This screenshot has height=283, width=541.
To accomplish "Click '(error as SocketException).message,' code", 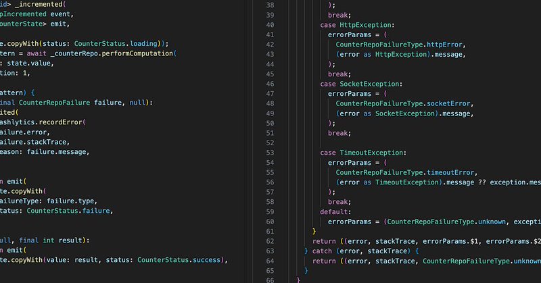I will coord(404,113).
